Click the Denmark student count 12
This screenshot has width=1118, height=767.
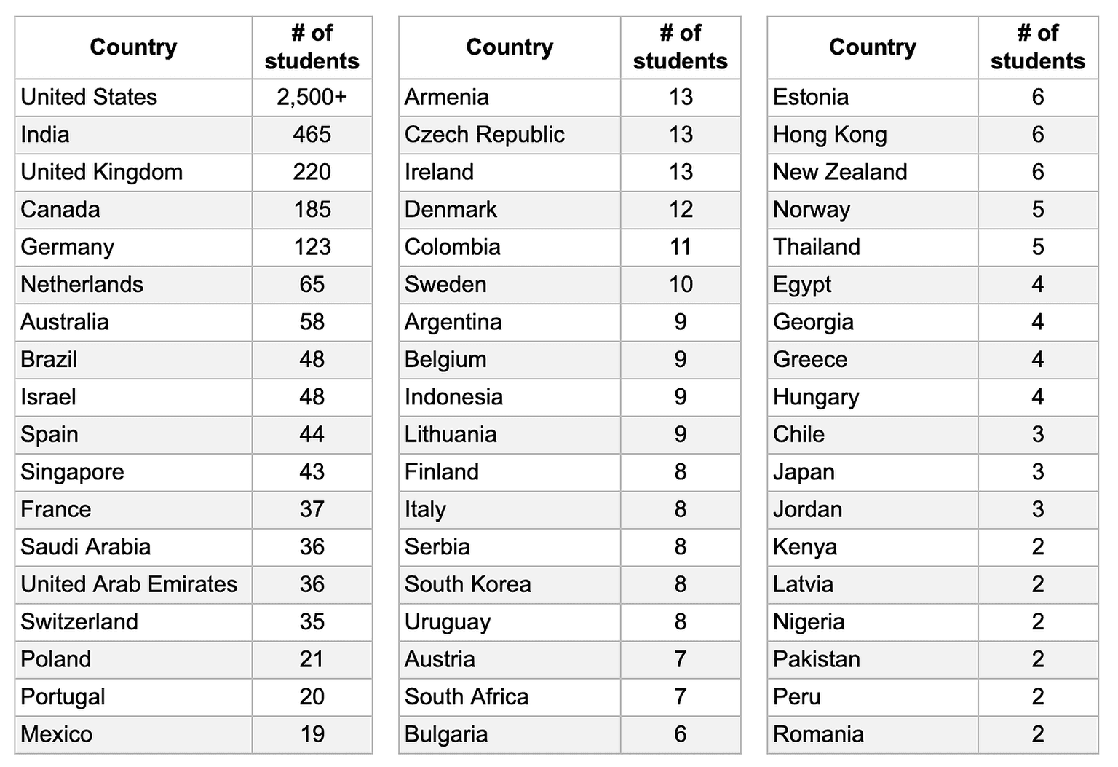click(x=681, y=210)
